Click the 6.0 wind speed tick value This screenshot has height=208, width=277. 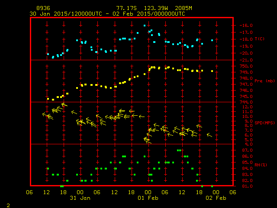tap(248, 135)
